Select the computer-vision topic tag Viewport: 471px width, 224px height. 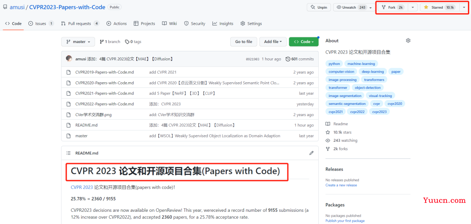(341, 72)
